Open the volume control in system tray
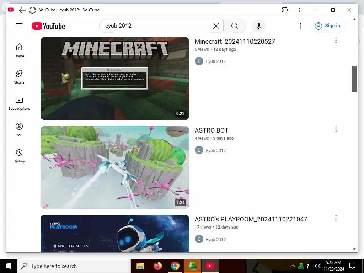Image resolution: width=364 pixels, height=273 pixels. click(318, 266)
